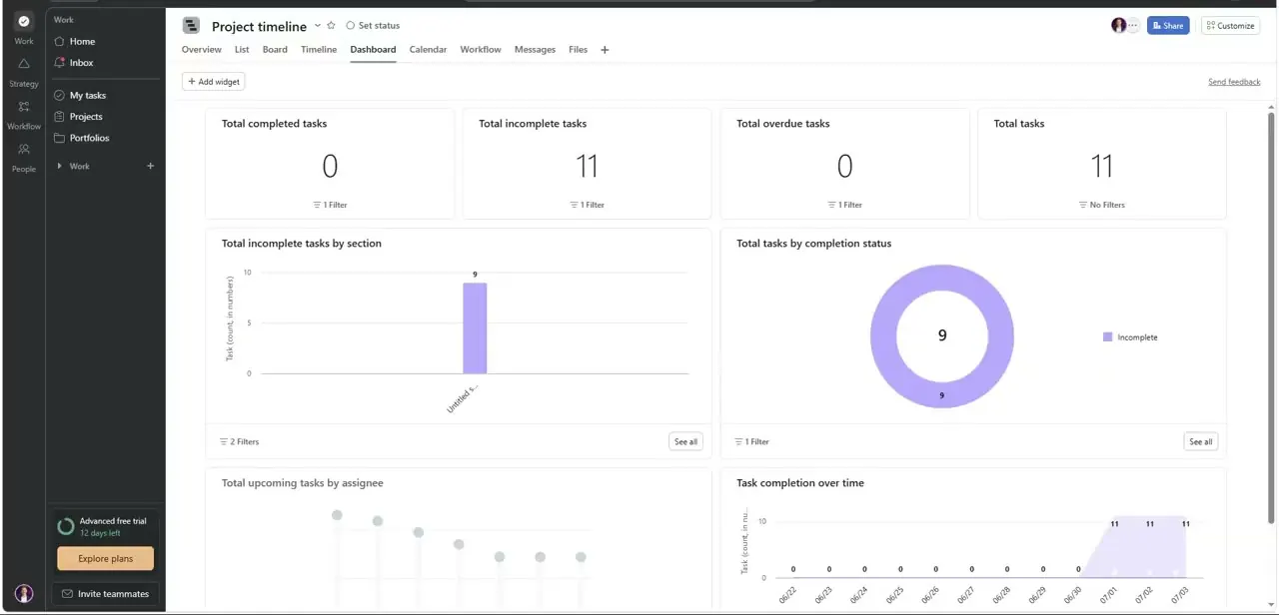Open 1 Filter on Total incomplete tasks
Image resolution: width=1279 pixels, height=615 pixels.
pyautogui.click(x=587, y=205)
